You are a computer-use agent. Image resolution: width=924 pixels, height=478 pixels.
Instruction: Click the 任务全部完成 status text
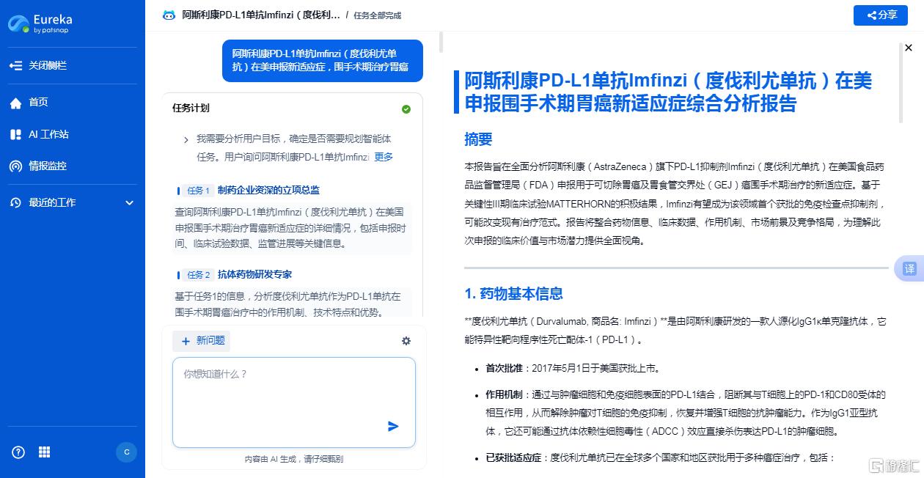(x=377, y=15)
